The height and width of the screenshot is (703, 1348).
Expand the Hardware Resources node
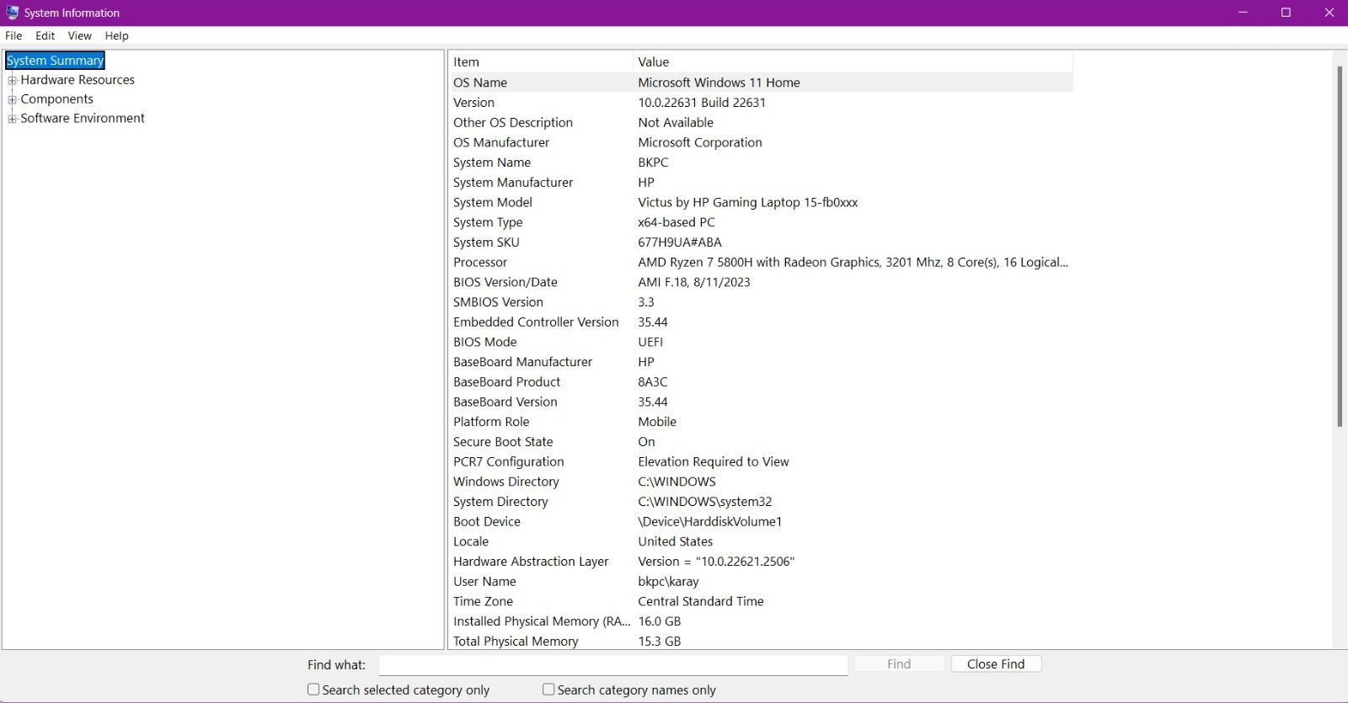[13, 81]
